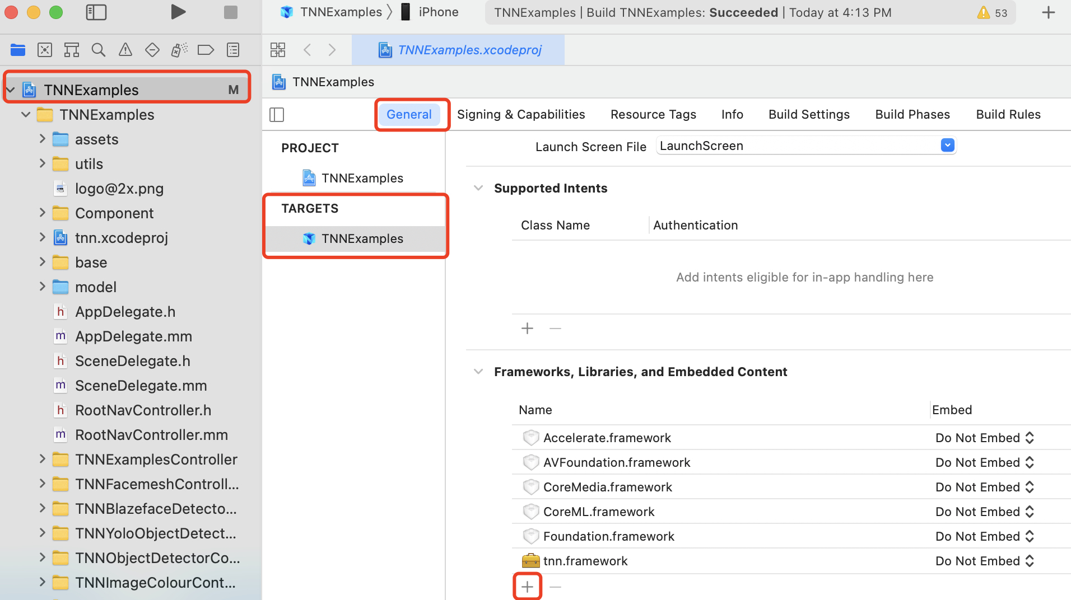Switch to the Resource Tags tab
1071x600 pixels.
click(x=653, y=115)
